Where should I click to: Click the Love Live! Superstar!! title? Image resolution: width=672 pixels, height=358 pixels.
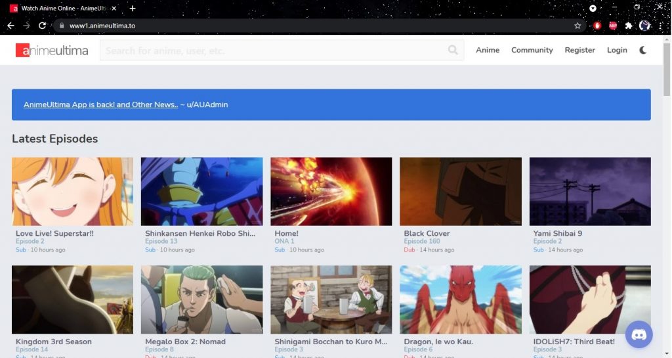pyautogui.click(x=54, y=233)
